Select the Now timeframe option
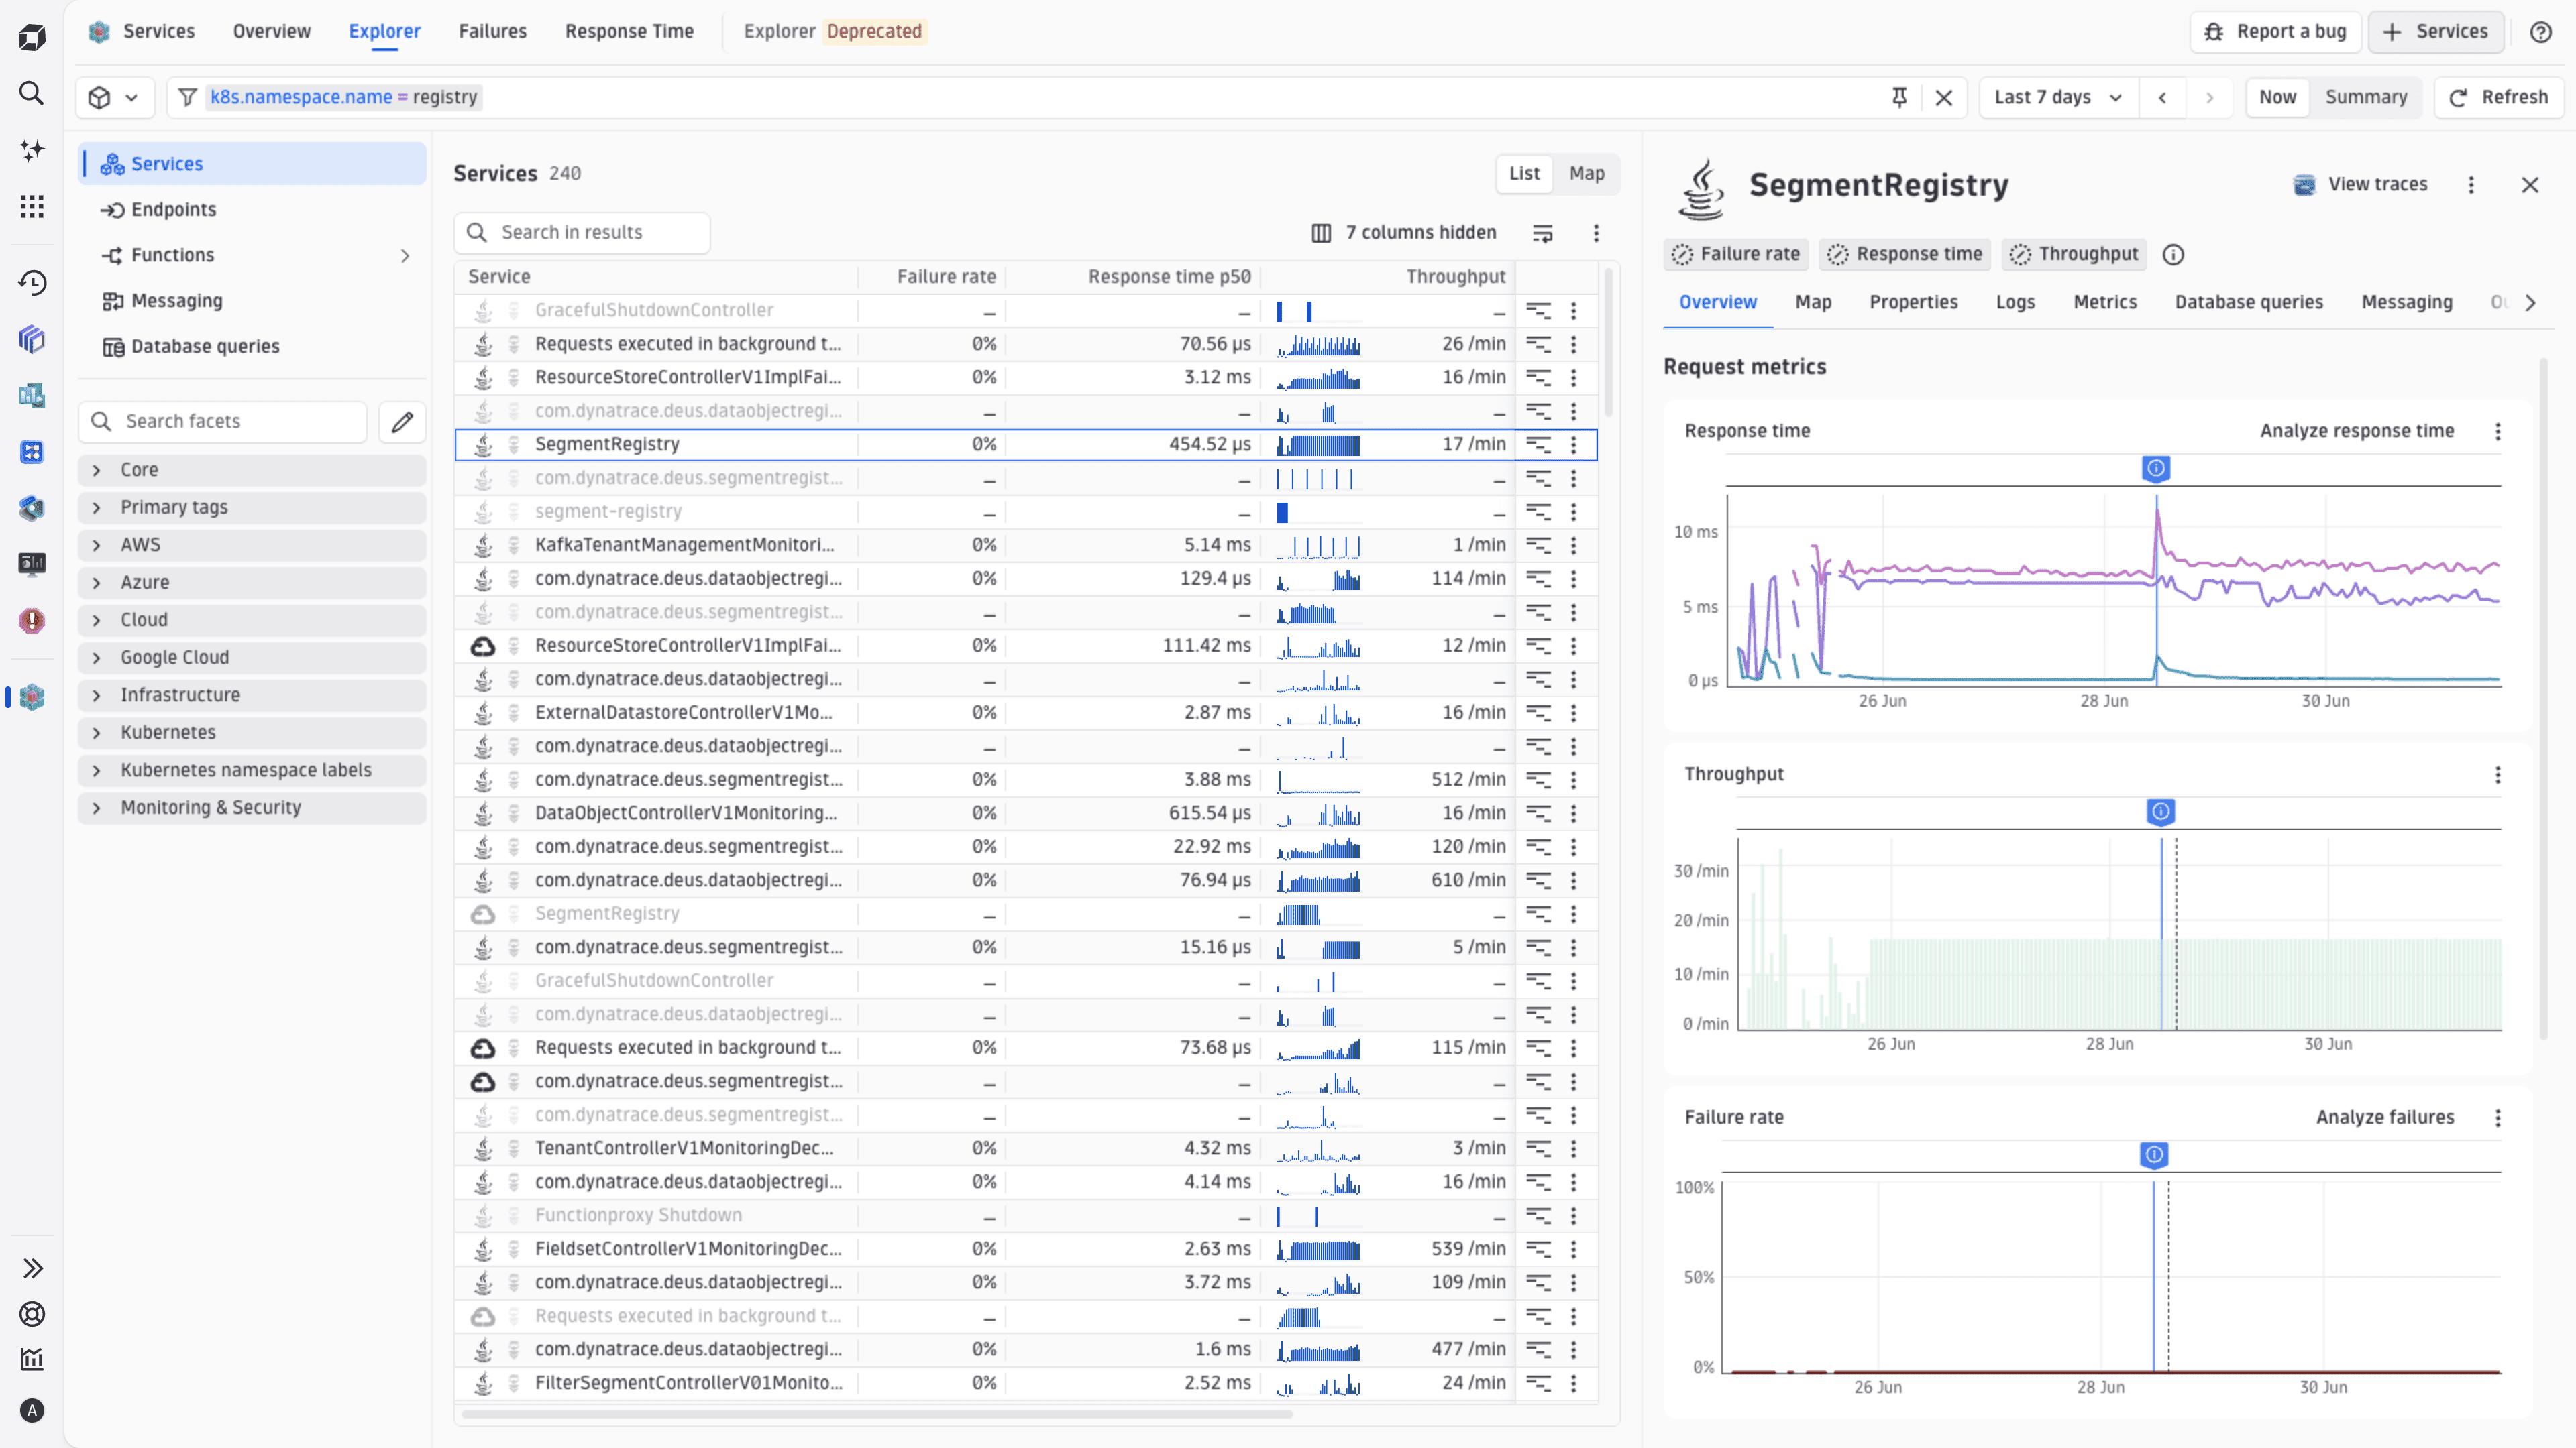2576x1448 pixels. (x=2277, y=97)
